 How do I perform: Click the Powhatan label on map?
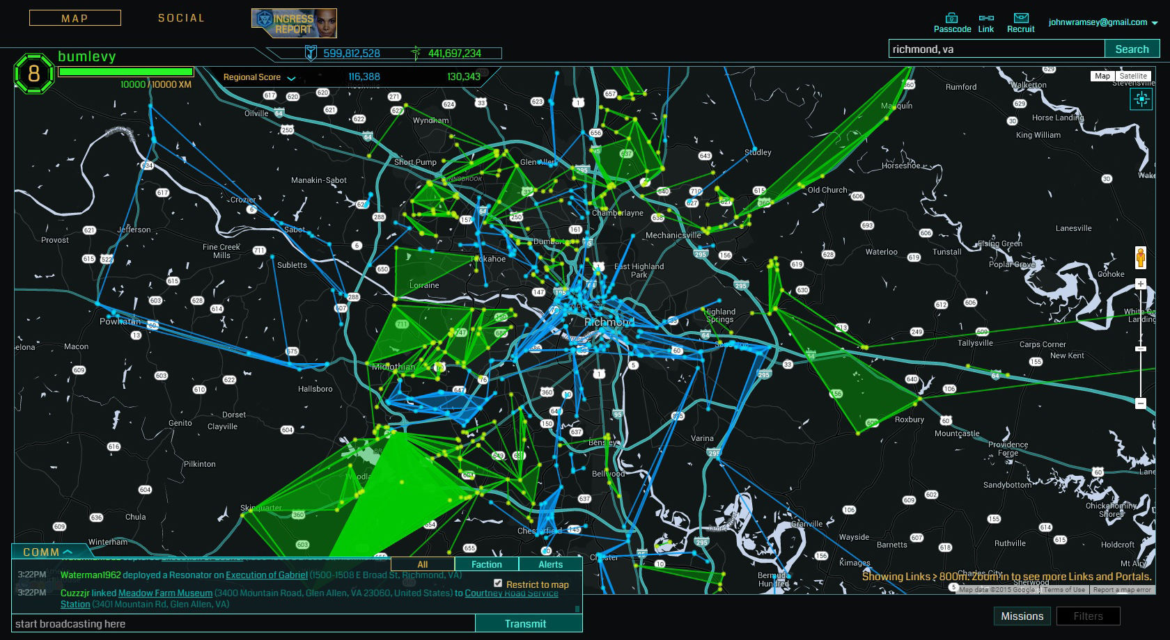tap(120, 321)
